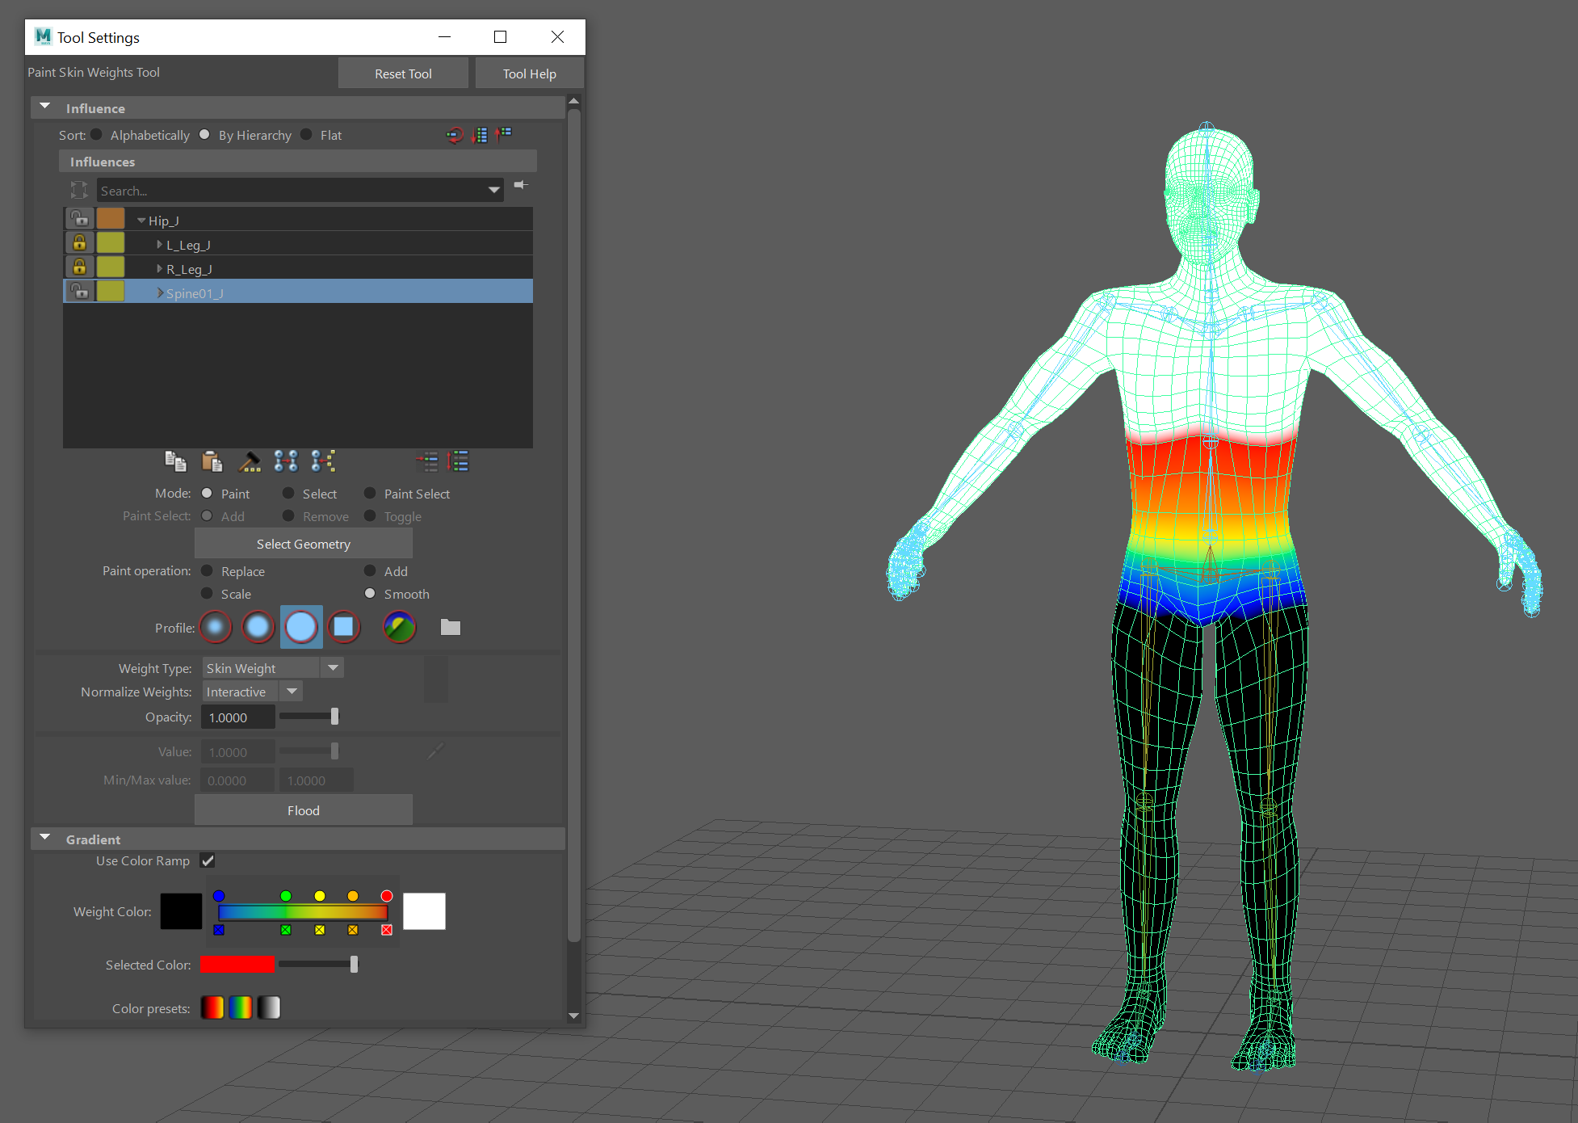Click the Weight Hammer tool icon
This screenshot has height=1123, width=1578.
click(250, 461)
